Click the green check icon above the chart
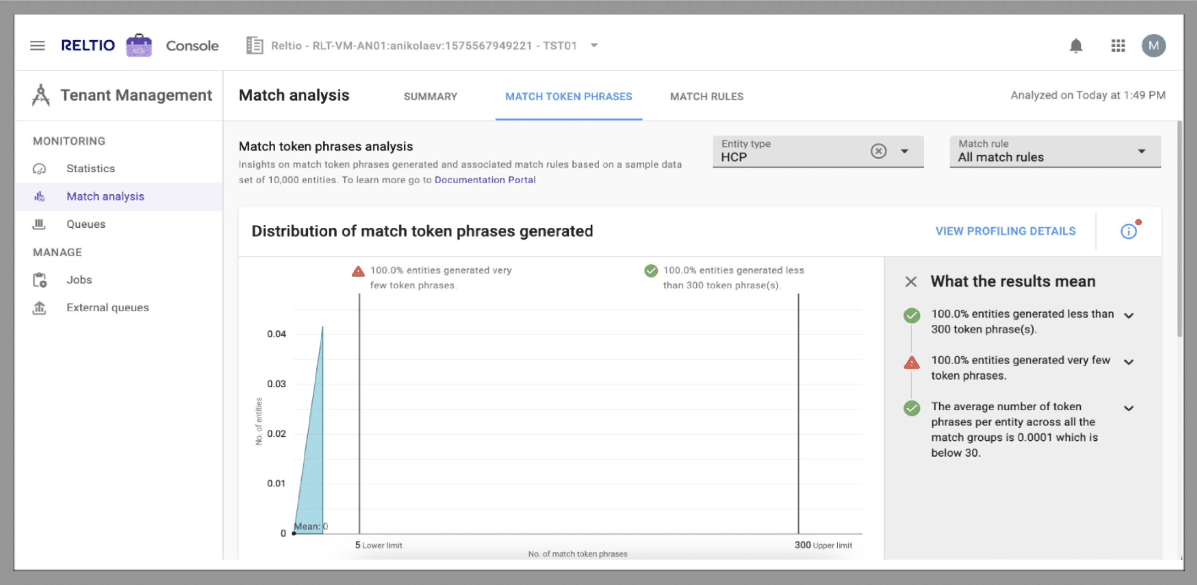The width and height of the screenshot is (1197, 585). 651,271
